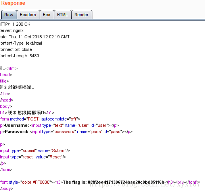Click the closing /body> tag

point(7,188)
